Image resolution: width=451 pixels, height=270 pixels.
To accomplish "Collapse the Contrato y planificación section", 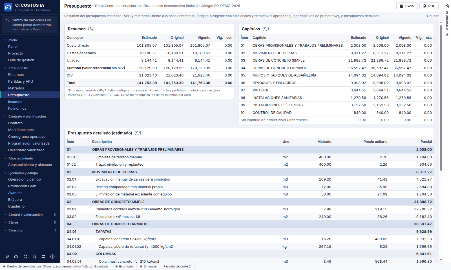I will click(30, 116).
